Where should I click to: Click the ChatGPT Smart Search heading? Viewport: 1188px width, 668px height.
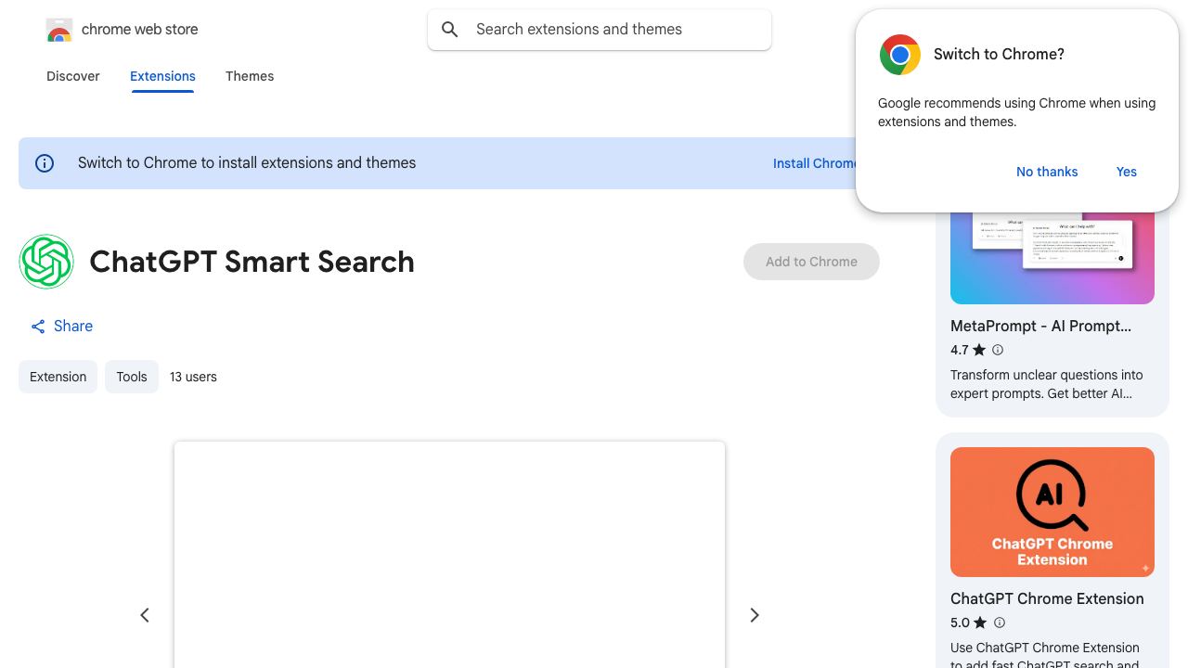[x=252, y=262]
